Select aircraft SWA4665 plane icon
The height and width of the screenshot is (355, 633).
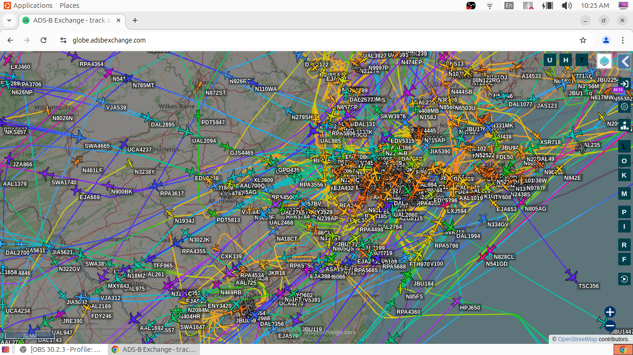click(x=79, y=137)
